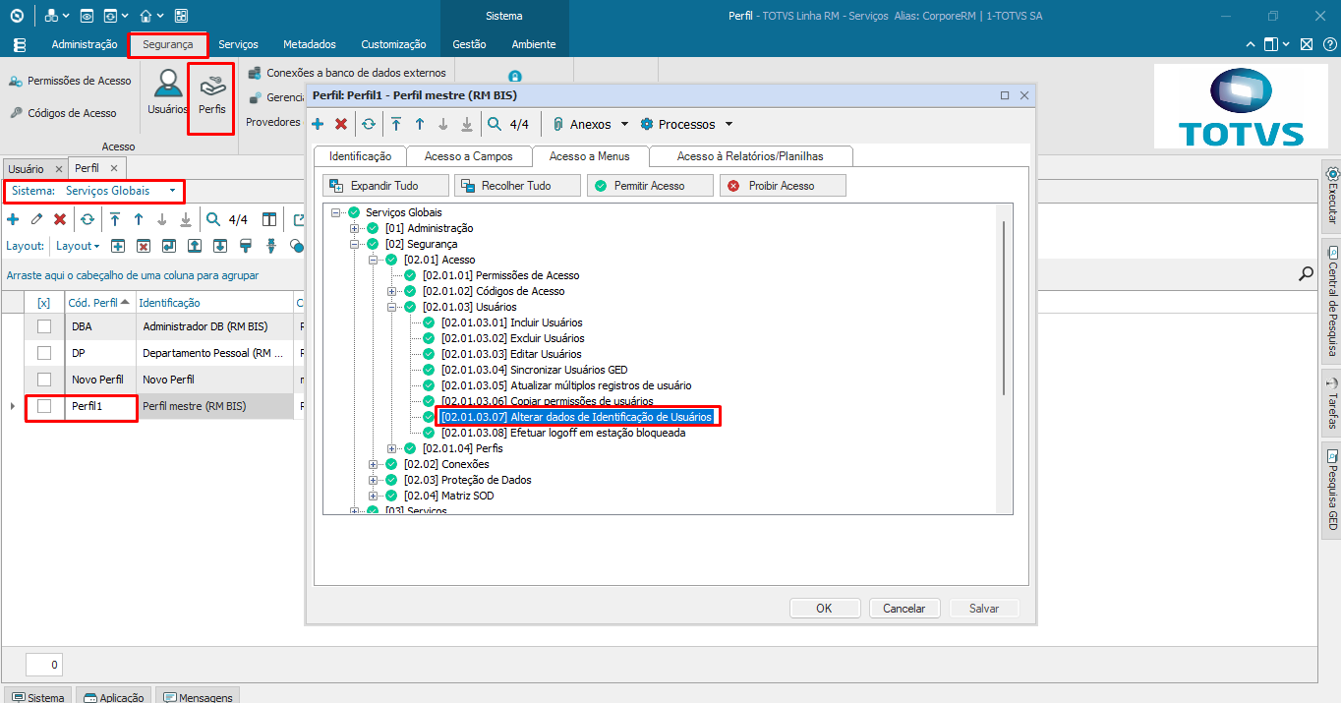Toggle access status icon of [02.01.03.04] Sincronizar Usuários GED
This screenshot has width=1341, height=703.
pyautogui.click(x=429, y=370)
